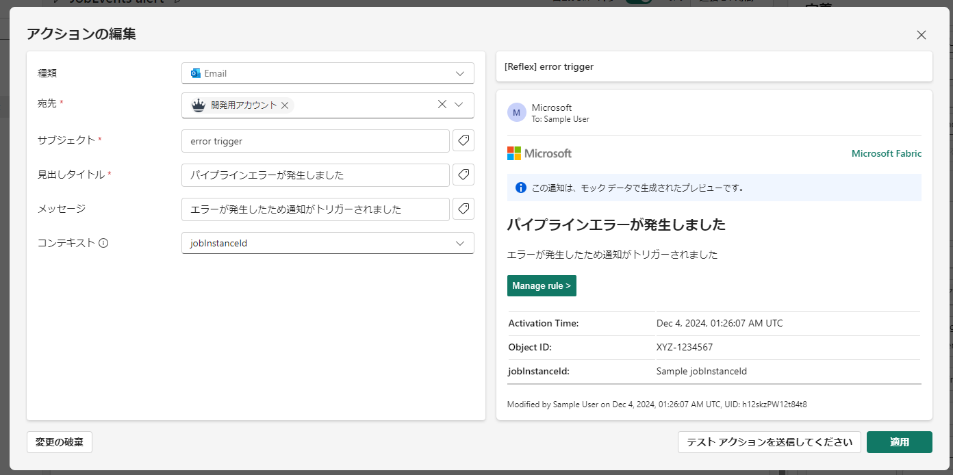Click Activation Time value Dec 4, 2024

click(720, 323)
